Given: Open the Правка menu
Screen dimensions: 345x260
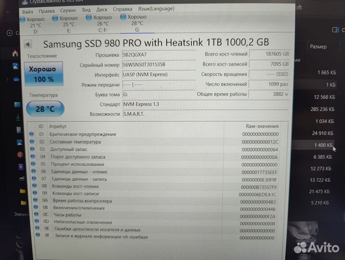Looking at the screenshot, I should pos(47,11).
